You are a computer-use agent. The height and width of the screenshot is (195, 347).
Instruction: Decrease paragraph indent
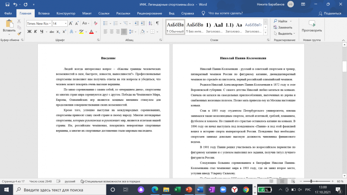(136, 24)
